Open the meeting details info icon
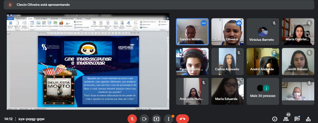 pyautogui.click(x=275, y=119)
